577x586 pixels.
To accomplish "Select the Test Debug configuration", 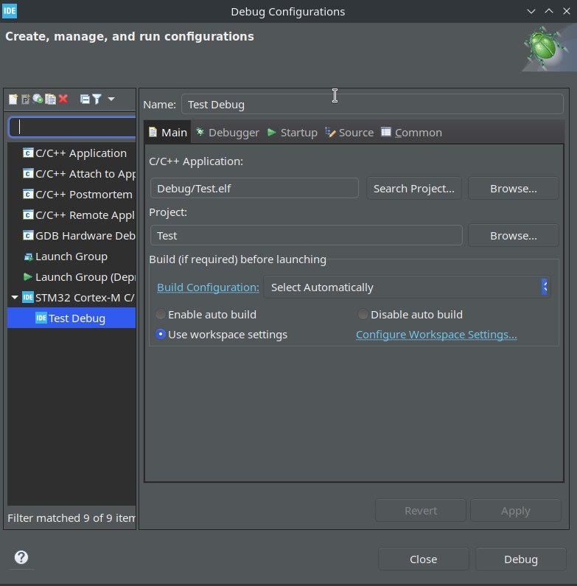I will 71,318.
